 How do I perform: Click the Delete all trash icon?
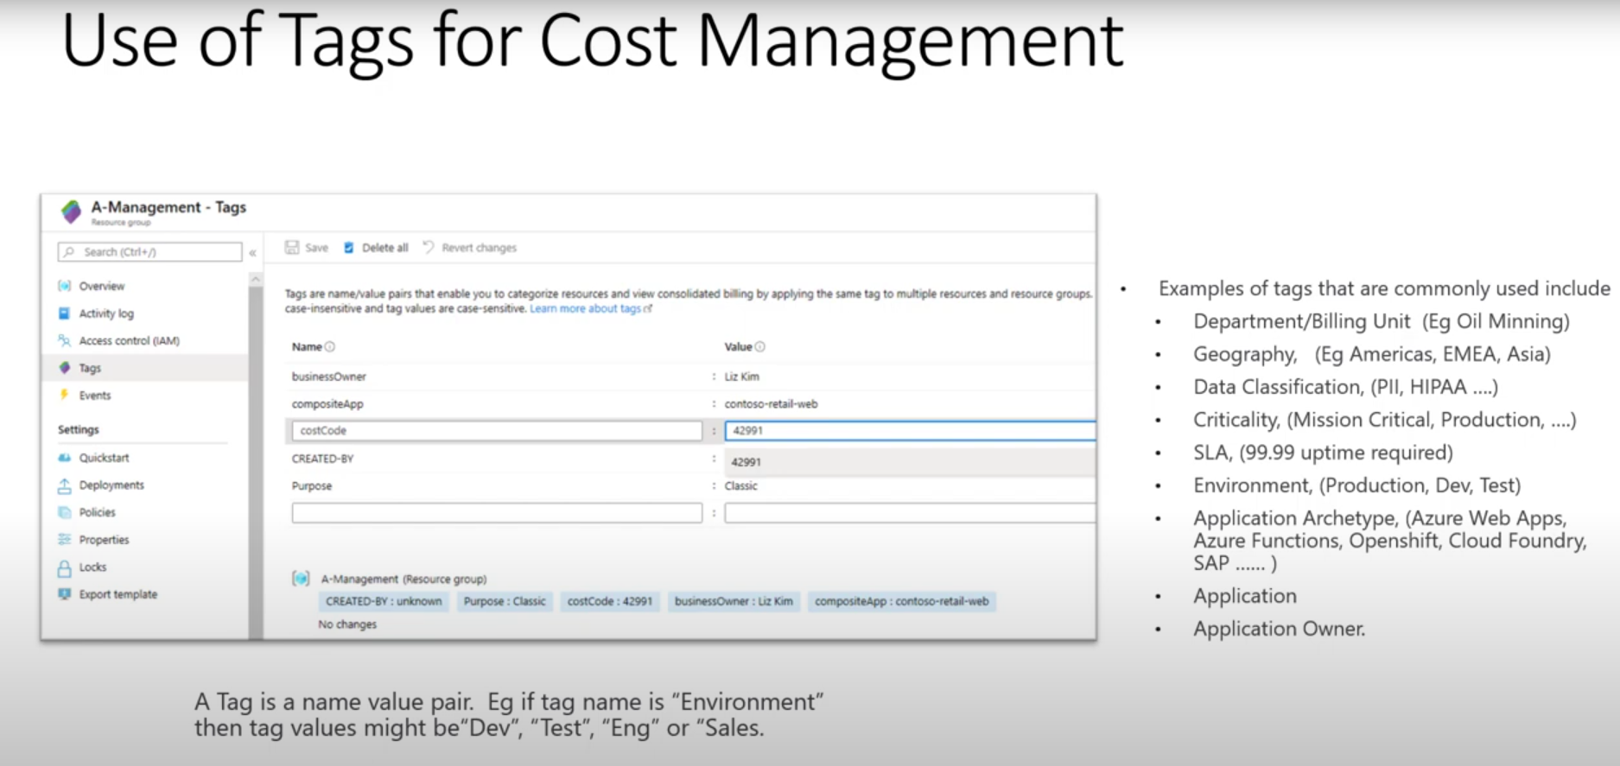click(349, 248)
